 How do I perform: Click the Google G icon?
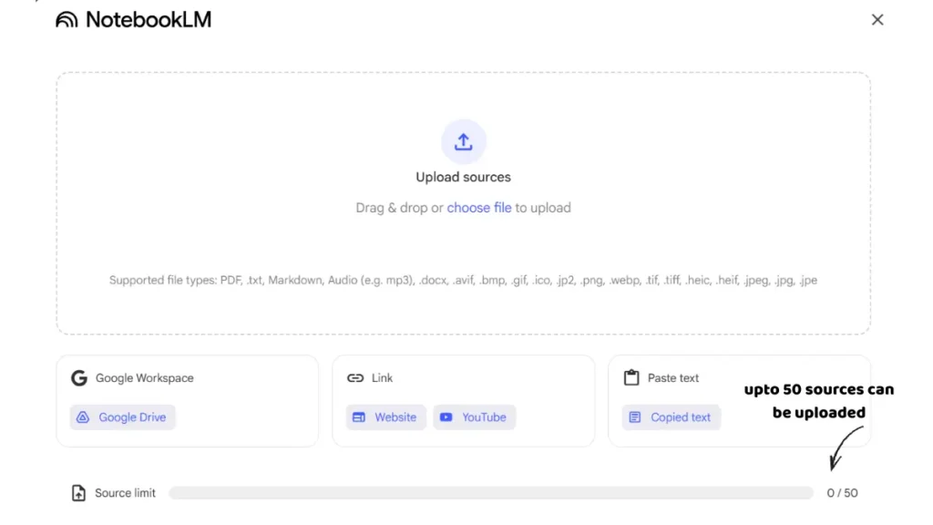(x=79, y=378)
